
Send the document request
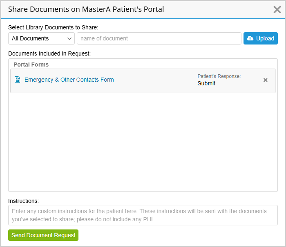click(43, 235)
